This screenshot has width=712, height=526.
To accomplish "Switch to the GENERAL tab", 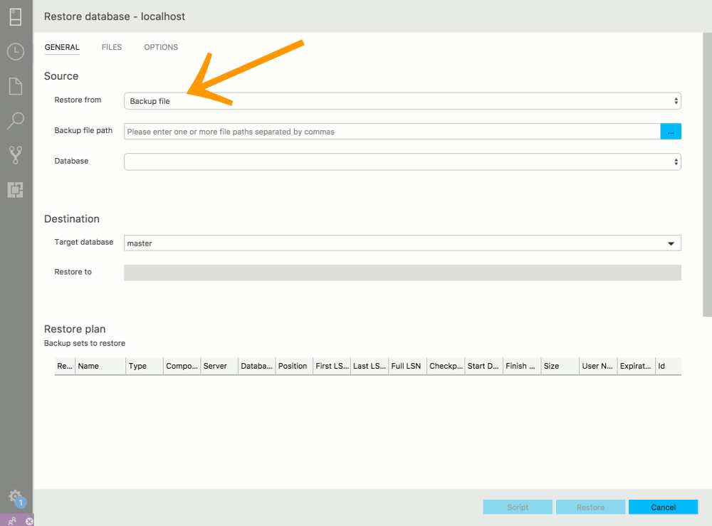I will (62, 47).
